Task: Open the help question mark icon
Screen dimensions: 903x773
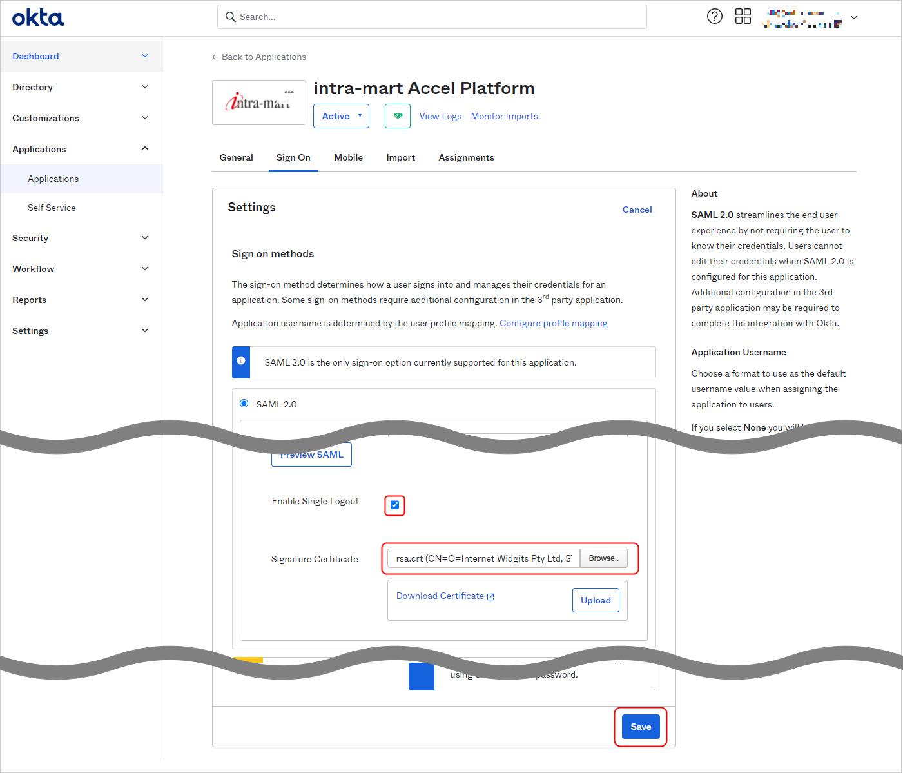Action: (x=714, y=17)
